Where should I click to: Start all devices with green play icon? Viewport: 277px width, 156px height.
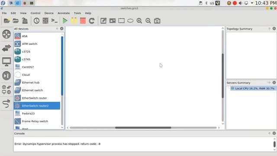pos(65,21)
